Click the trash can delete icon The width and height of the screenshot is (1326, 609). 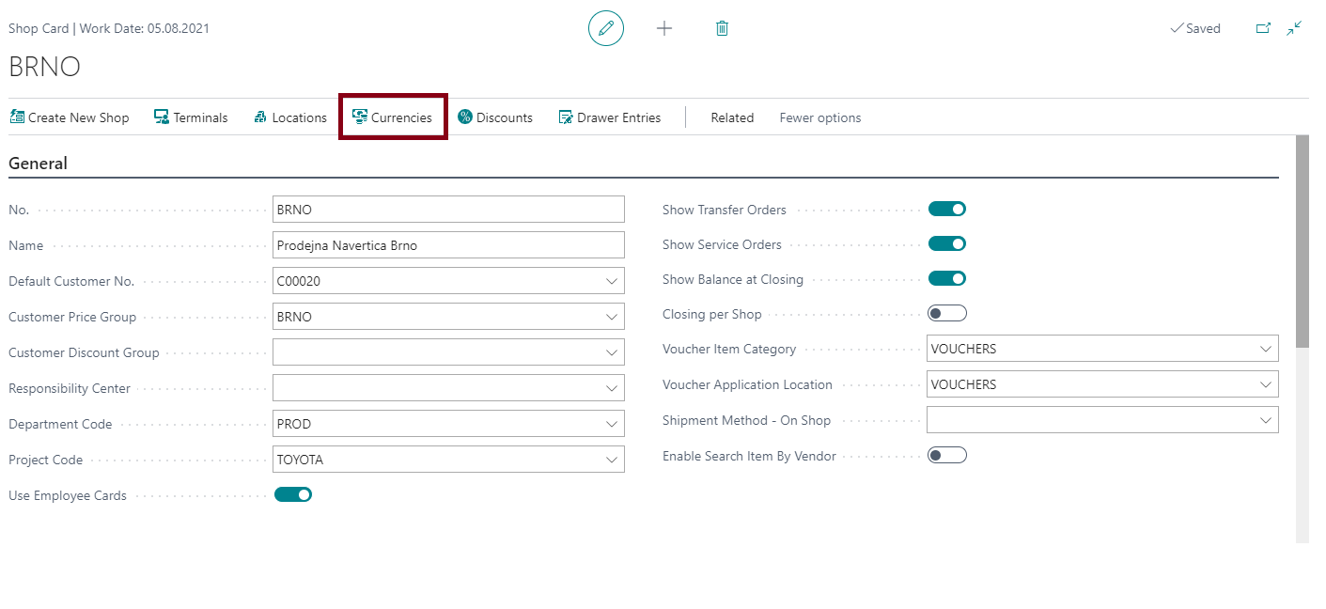coord(722,28)
